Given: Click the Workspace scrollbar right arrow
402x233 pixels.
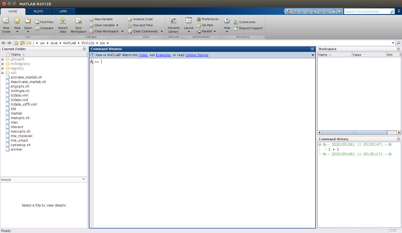Looking at the screenshot, I should pos(399,133).
